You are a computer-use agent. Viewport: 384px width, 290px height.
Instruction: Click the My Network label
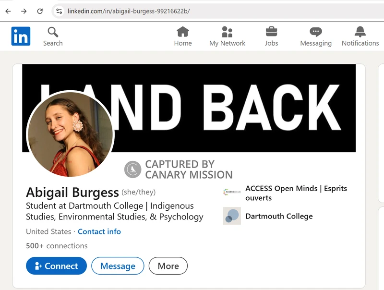point(227,43)
